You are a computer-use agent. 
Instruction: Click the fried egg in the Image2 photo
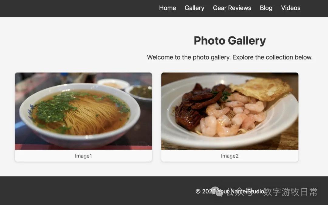(x=261, y=89)
